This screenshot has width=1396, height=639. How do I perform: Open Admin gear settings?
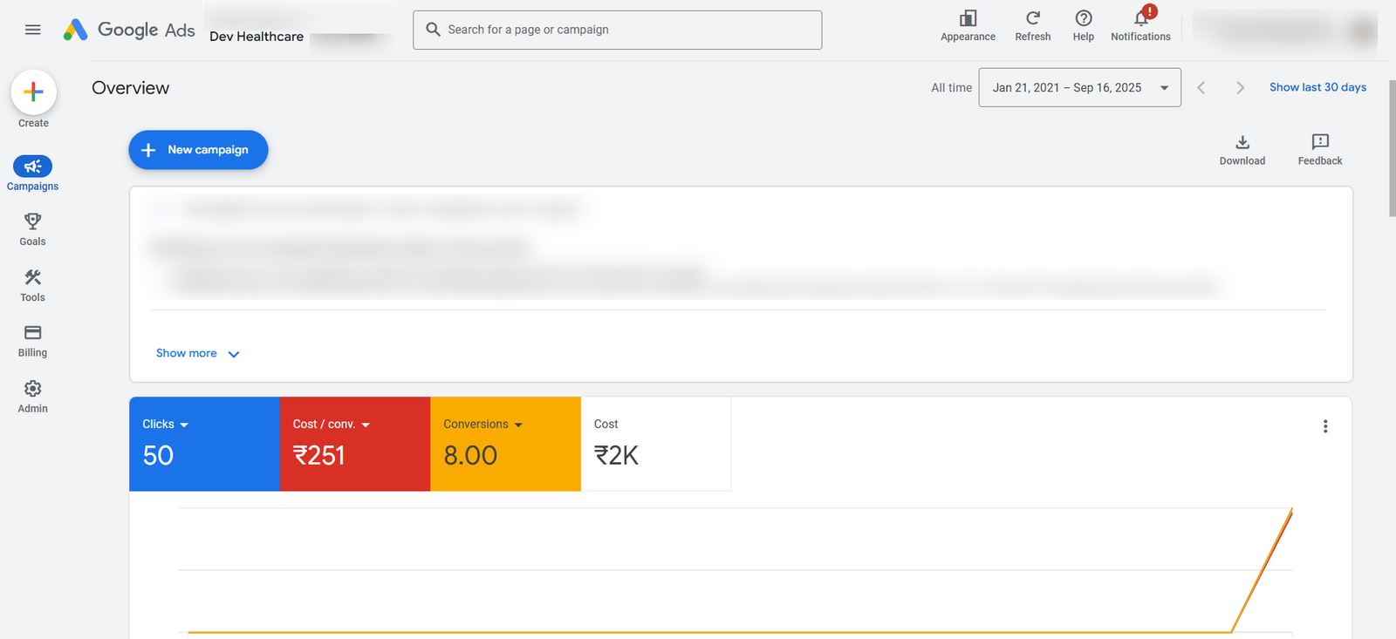tap(32, 389)
